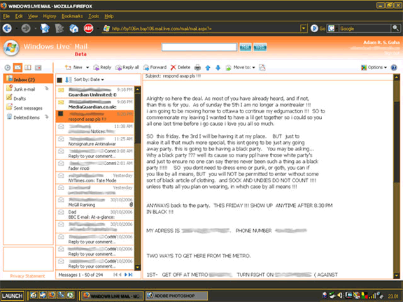Select the Guardian Unlimited unread envelope

click(x=61, y=90)
